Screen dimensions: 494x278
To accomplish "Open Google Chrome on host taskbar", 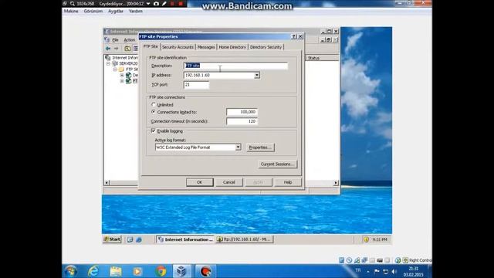I will (x=161, y=271).
